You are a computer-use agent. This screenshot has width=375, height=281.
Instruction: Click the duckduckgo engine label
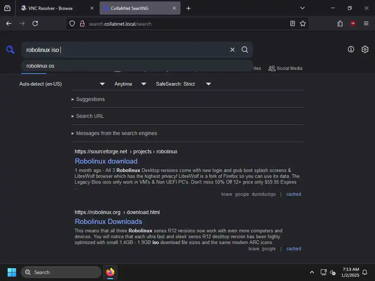point(264,194)
